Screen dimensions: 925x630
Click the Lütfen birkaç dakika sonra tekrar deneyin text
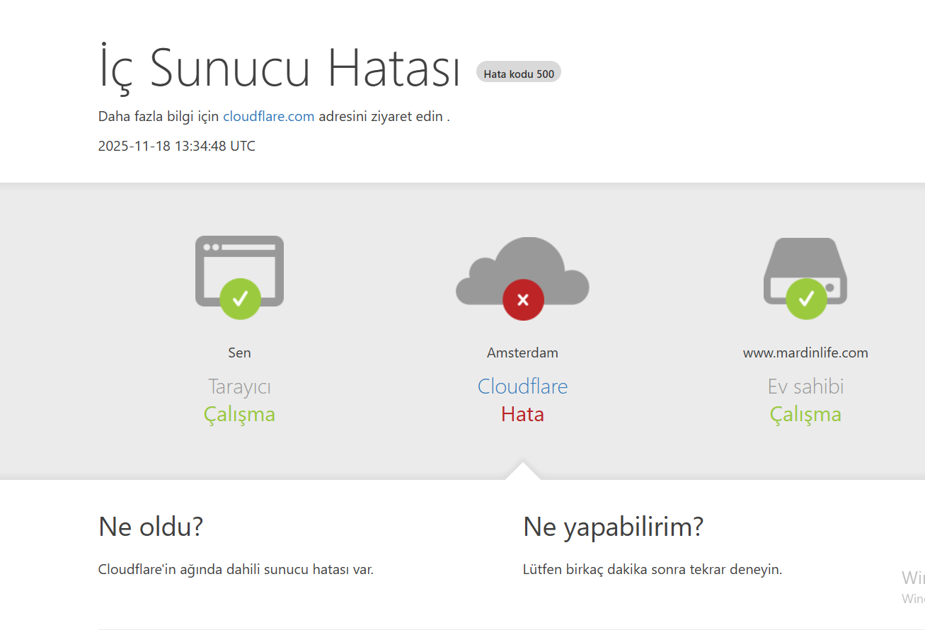click(652, 569)
